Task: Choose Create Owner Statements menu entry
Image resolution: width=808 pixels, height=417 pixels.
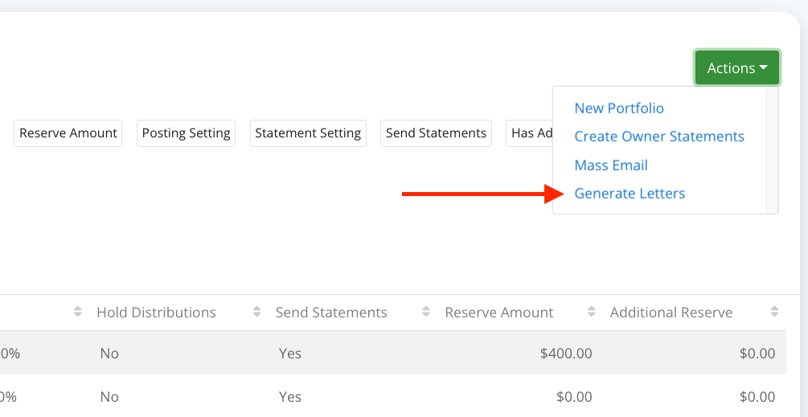Action: coord(658,137)
